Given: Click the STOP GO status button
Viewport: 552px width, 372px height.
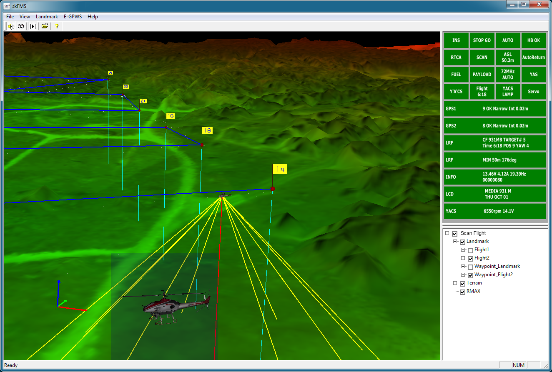Looking at the screenshot, I should click(482, 40).
